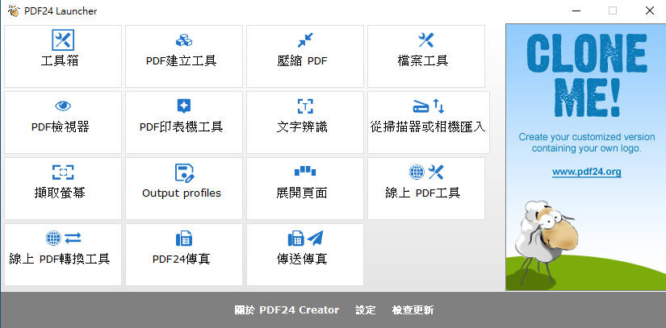The width and height of the screenshot is (666, 328).
Task: Start 文字辨識 label
Action: click(302, 127)
